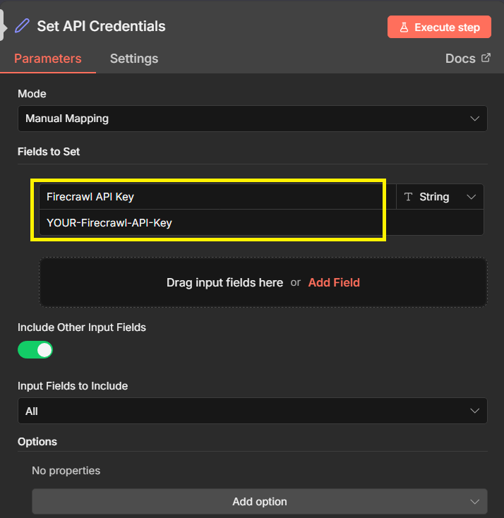
Task: Switch to the Parameters tab
Action: 48,59
